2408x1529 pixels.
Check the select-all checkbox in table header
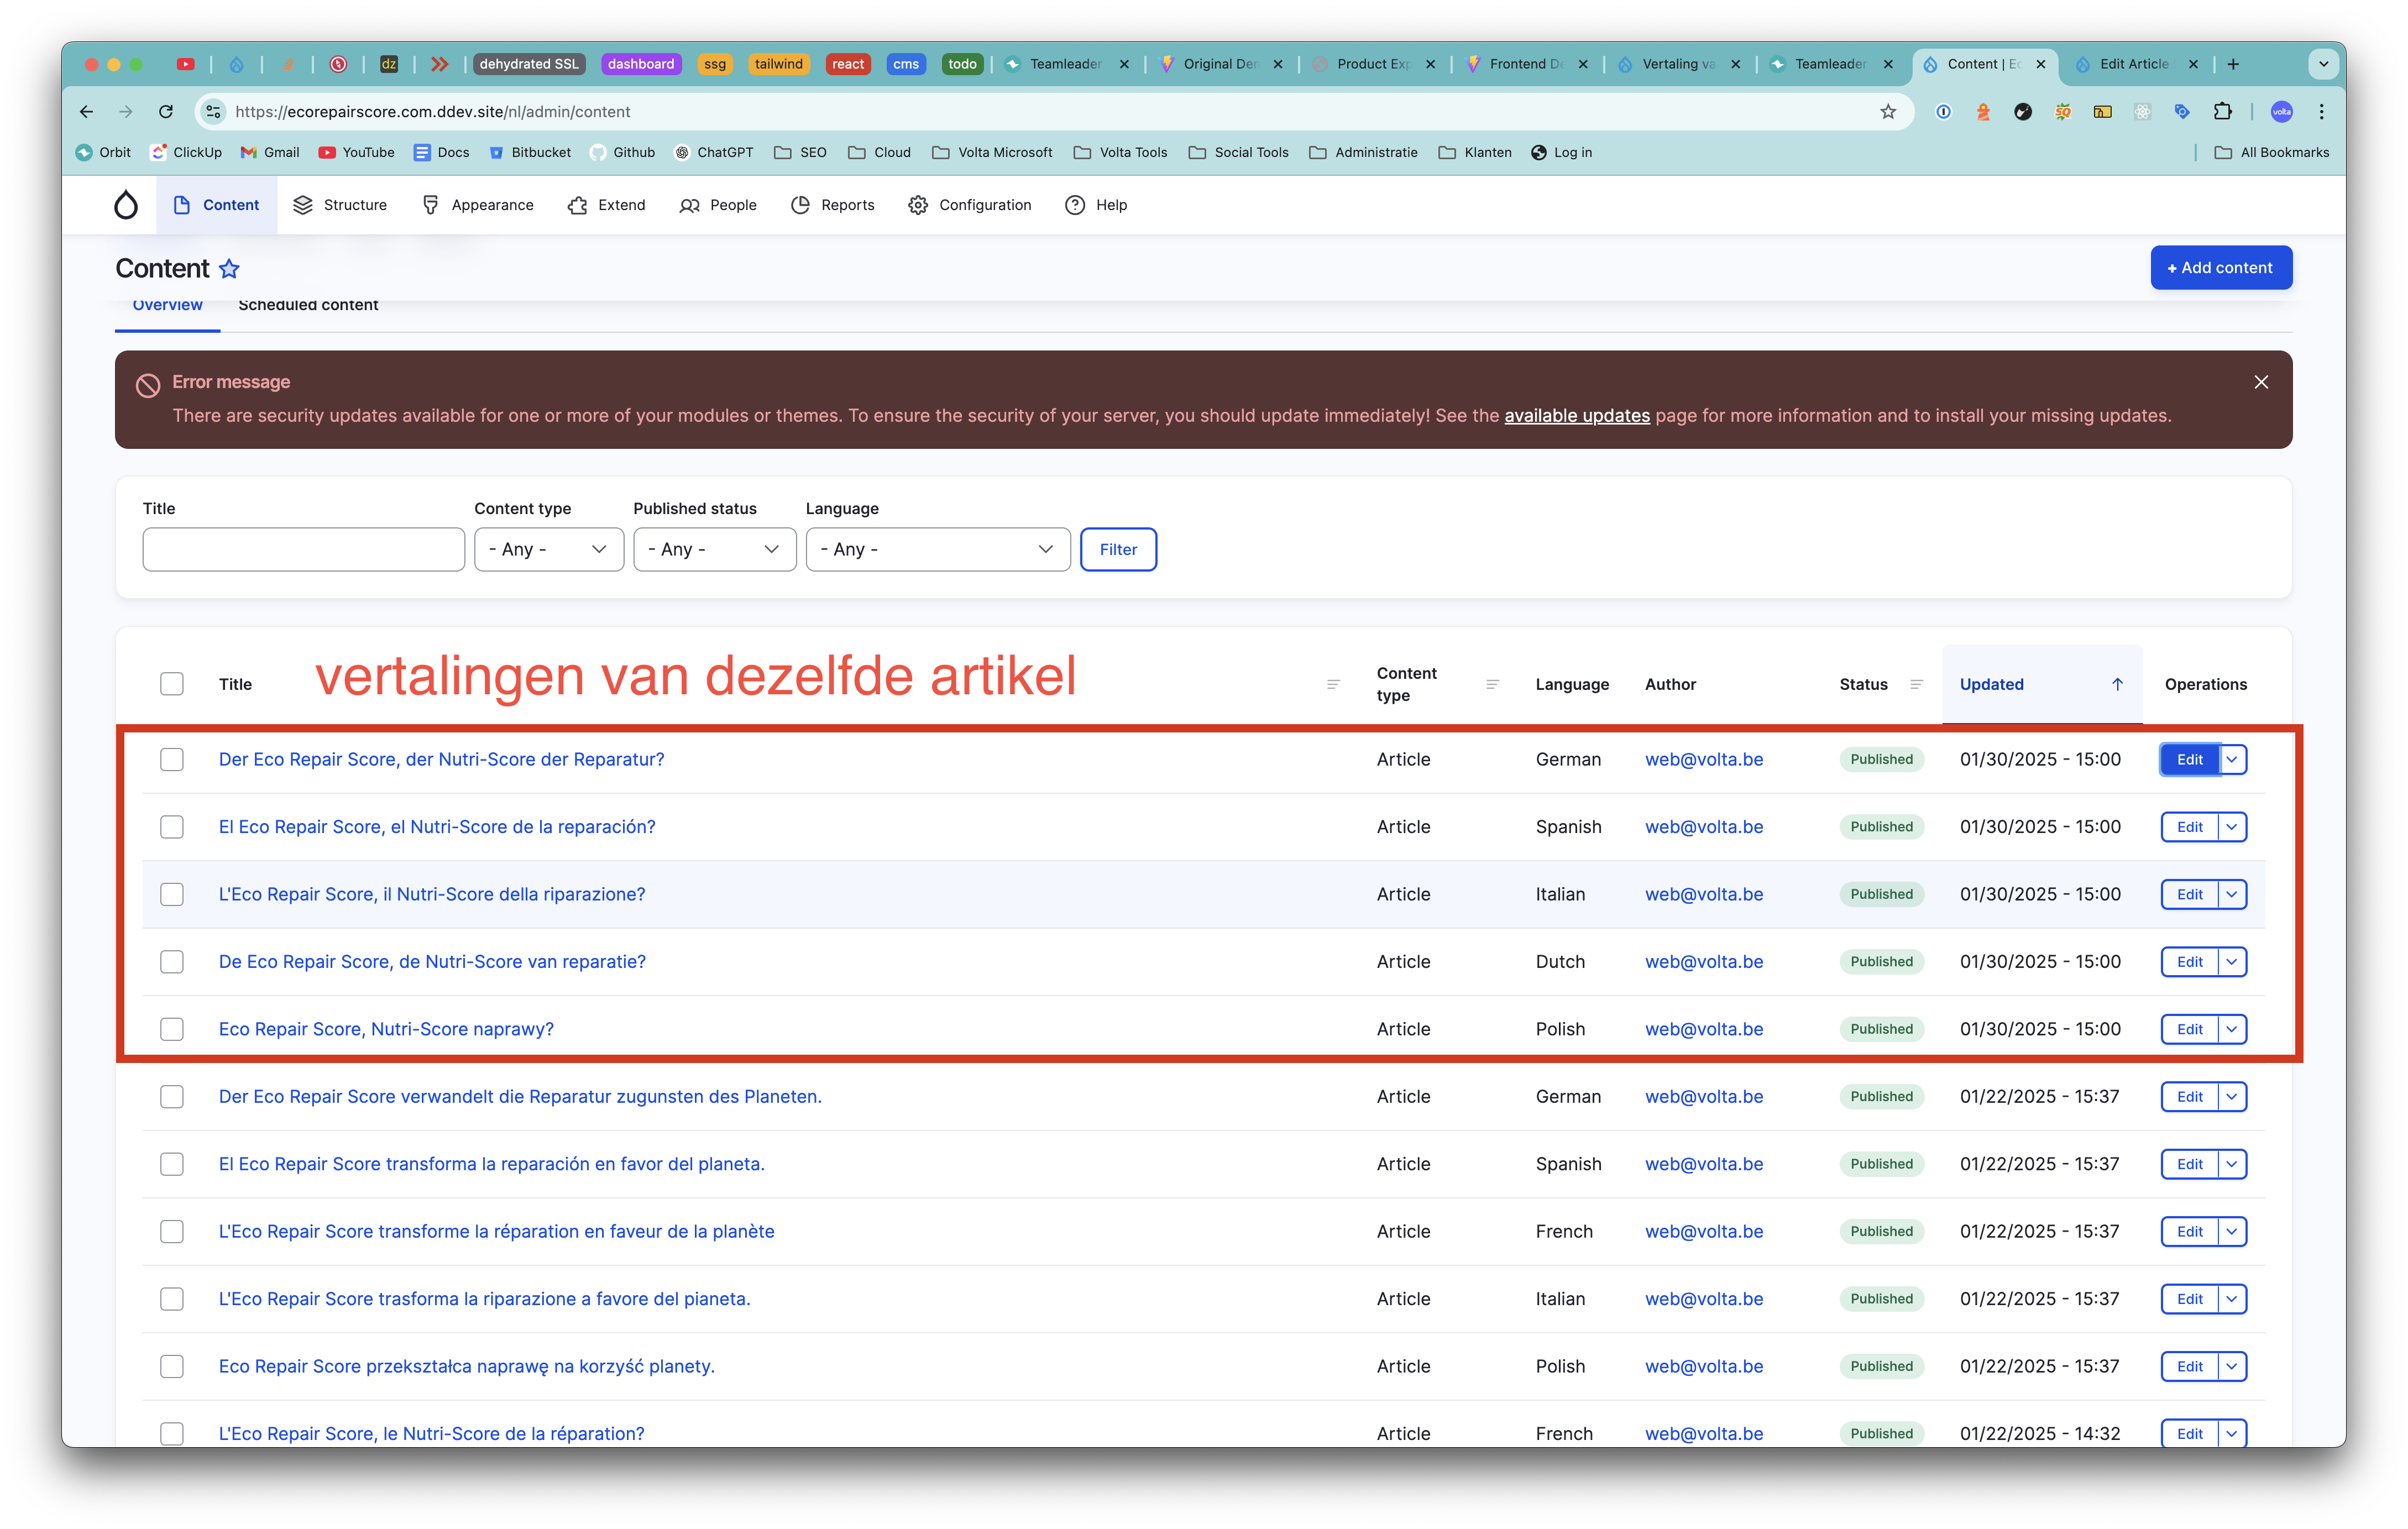[172, 684]
